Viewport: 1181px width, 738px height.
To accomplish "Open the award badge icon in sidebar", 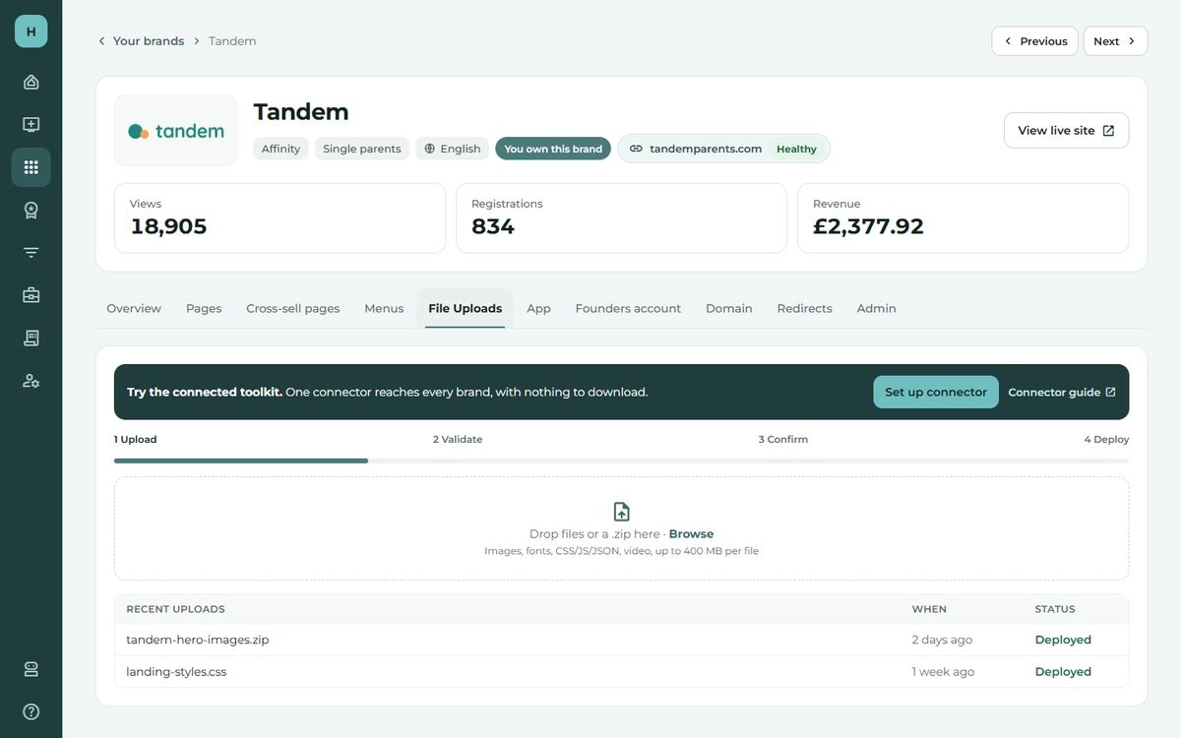I will pos(31,210).
